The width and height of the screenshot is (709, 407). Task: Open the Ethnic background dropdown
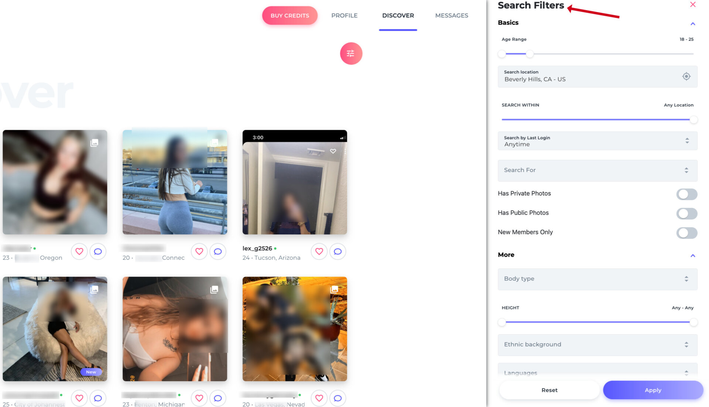pyautogui.click(x=597, y=345)
